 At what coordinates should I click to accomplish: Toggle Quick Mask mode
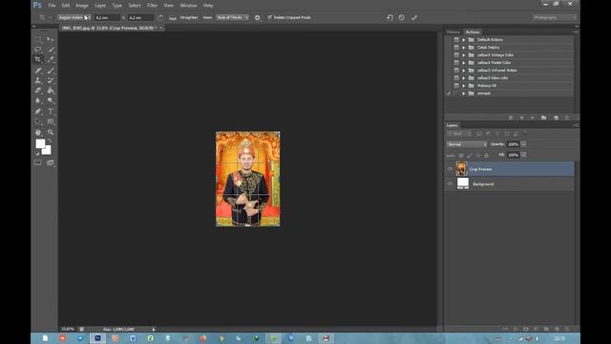(x=38, y=162)
